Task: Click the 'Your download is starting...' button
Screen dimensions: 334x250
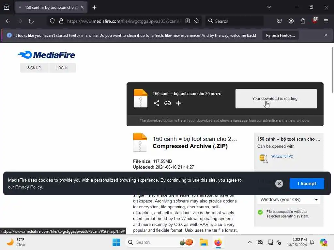Action: pos(276,98)
